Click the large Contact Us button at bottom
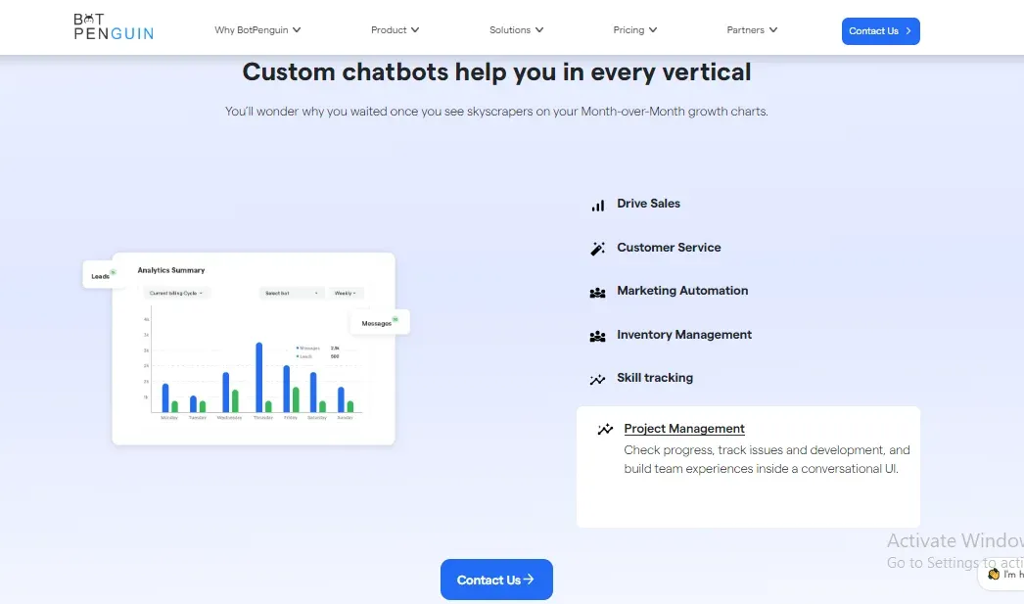This screenshot has height=604, width=1024. 496,580
